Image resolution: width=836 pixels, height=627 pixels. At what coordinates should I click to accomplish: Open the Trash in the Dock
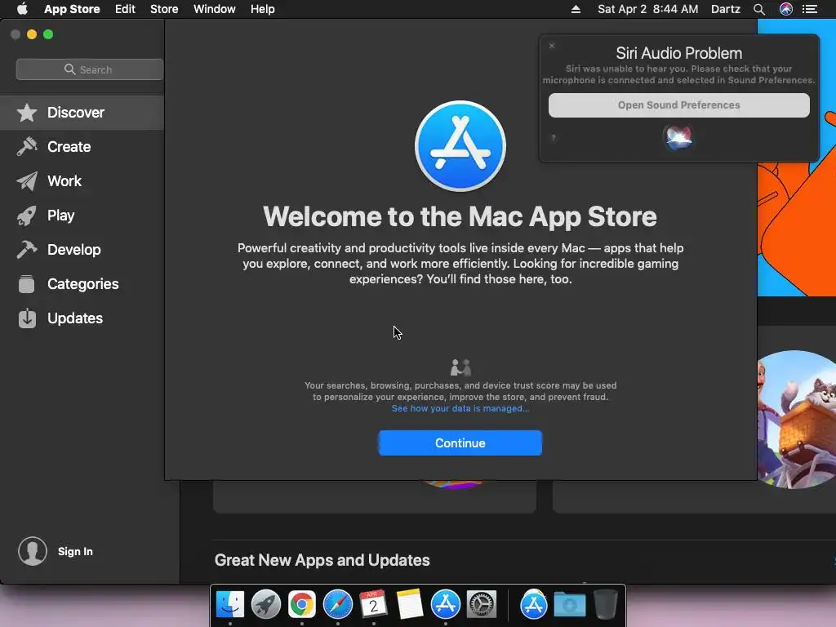click(605, 604)
